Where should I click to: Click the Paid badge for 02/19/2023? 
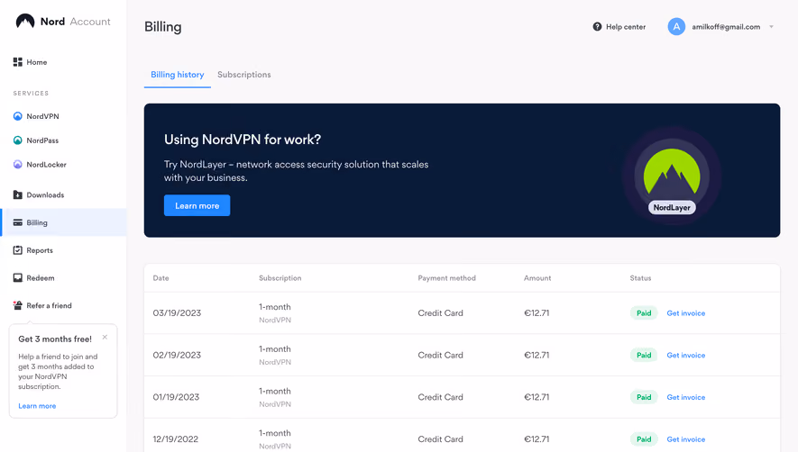click(x=644, y=355)
